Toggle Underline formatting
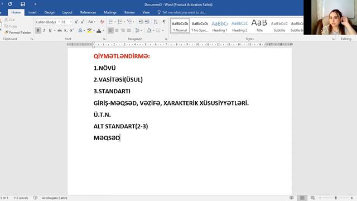This screenshot has height=201, width=357. tap(50, 30)
